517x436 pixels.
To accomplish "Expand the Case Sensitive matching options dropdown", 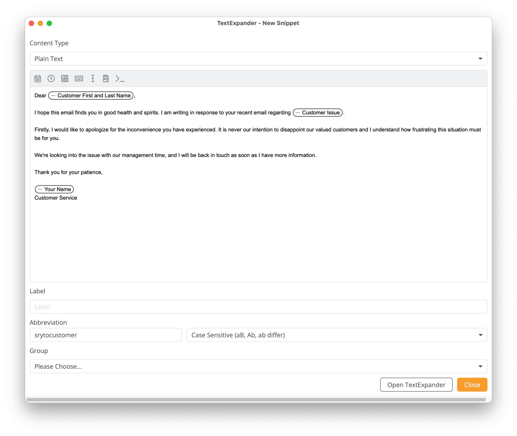I will [337, 335].
